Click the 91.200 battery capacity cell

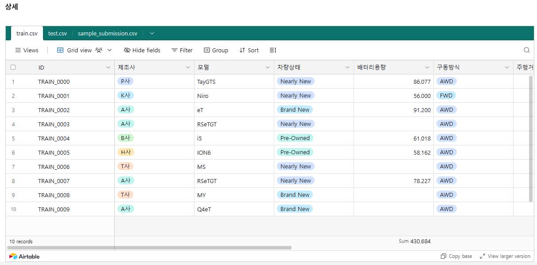coord(394,110)
